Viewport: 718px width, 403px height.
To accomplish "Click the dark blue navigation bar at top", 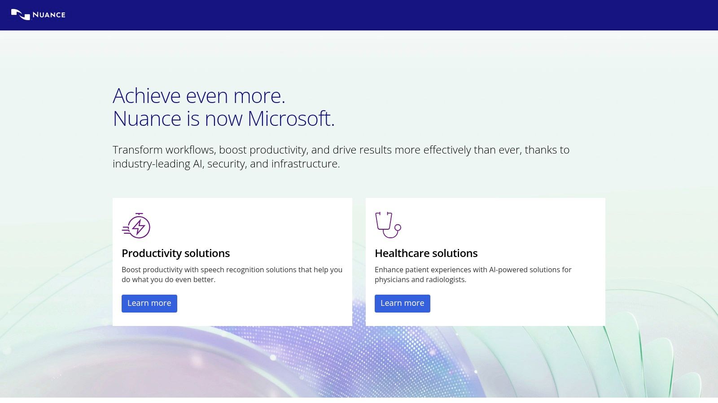I will click(359, 15).
